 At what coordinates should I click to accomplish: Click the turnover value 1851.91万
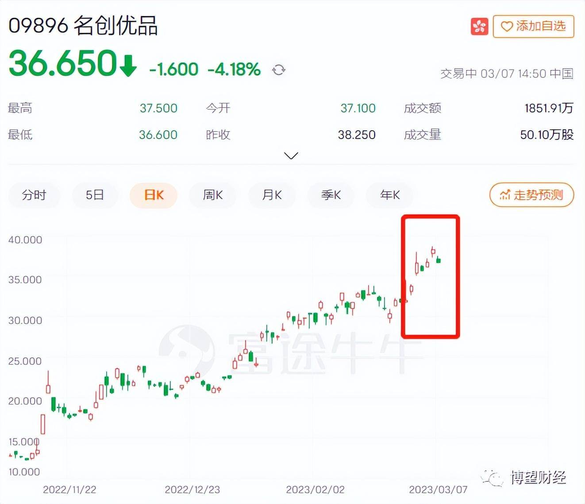tap(549, 108)
